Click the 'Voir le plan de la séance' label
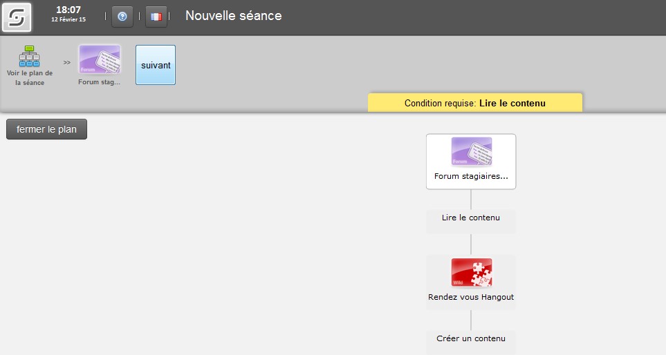This screenshot has height=355, width=666. click(30, 77)
